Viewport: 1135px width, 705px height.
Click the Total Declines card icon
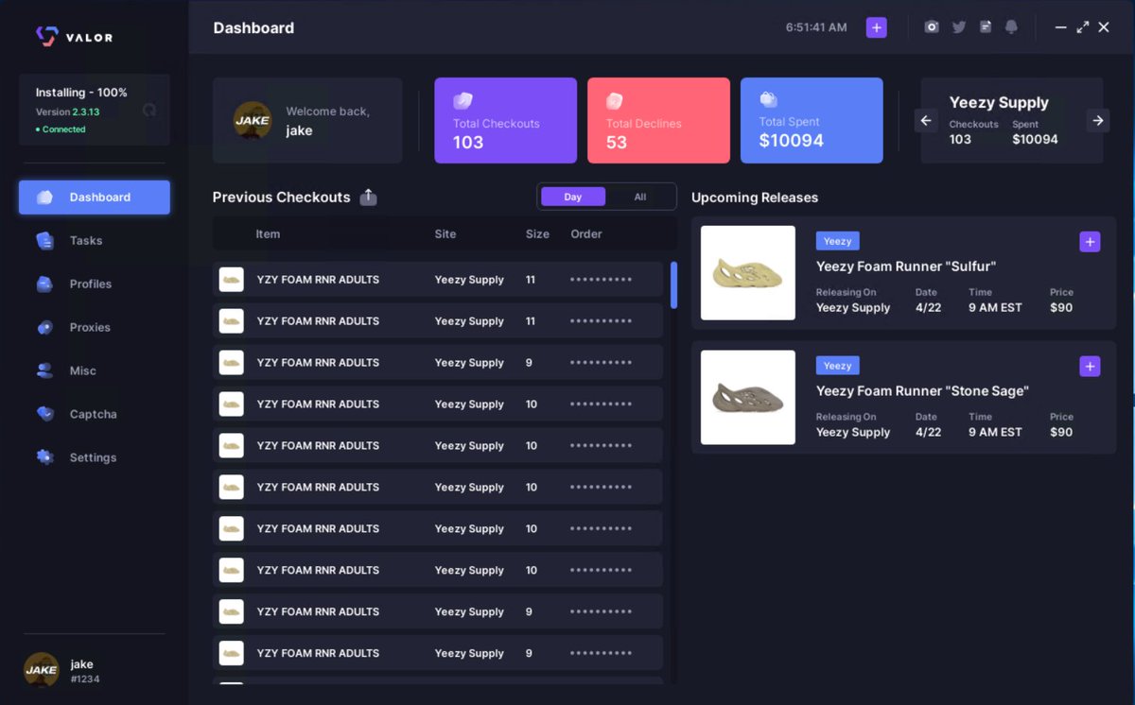click(x=615, y=101)
